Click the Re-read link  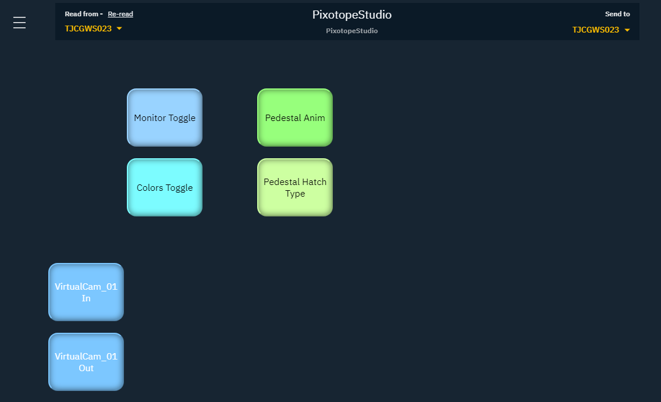coord(120,14)
